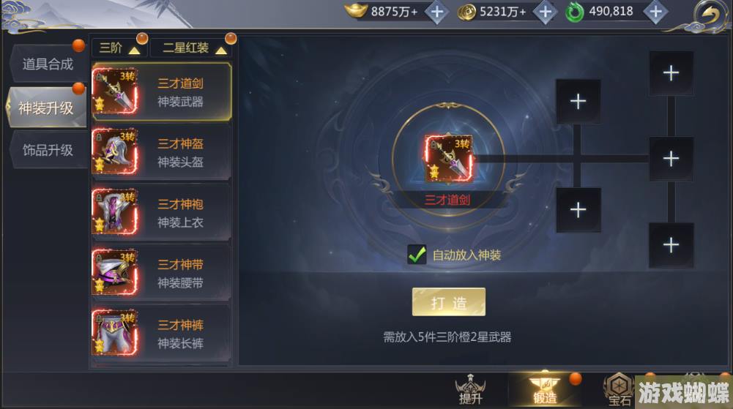This screenshot has height=409, width=733.
Task: Click the 打造 craft button
Action: [449, 303]
